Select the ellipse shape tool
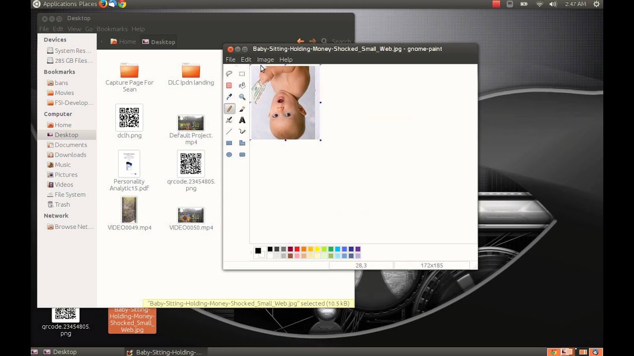The image size is (634, 356). click(x=229, y=155)
